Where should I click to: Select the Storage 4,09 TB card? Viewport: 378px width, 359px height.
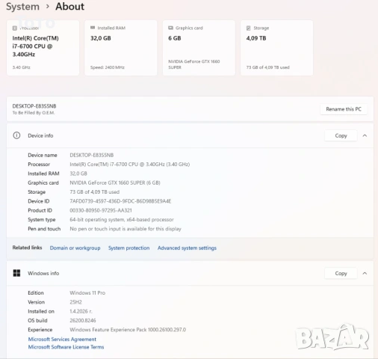(x=276, y=48)
